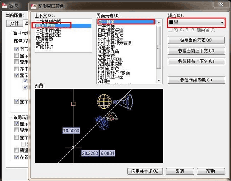The width and height of the screenshot is (231, 181).
Task: Toggle the 新建 checkbox in 布局元素
Action: tap(16, 150)
